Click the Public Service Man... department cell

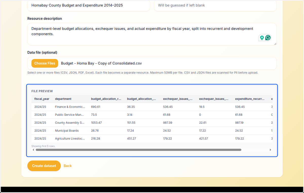pos(69,115)
